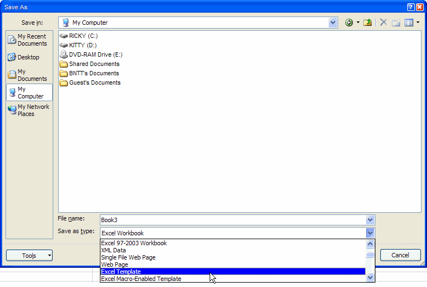Open the RICKY (C:) drive

(82, 36)
